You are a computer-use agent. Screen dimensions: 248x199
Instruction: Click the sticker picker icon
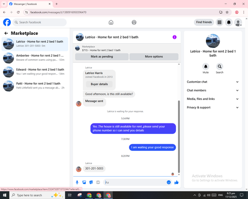tap(91, 183)
